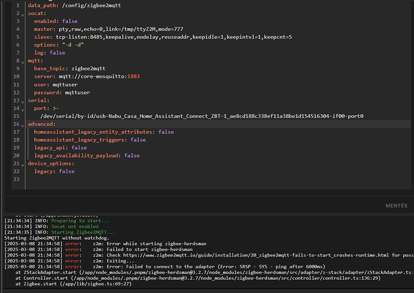Click 'Error while starting zigbee-herdsman' log line
The image size is (414, 293).
pos(106,244)
